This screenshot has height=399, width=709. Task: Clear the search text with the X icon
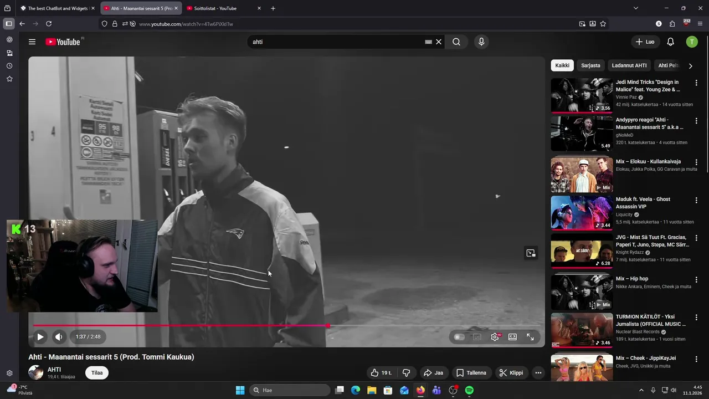(439, 42)
